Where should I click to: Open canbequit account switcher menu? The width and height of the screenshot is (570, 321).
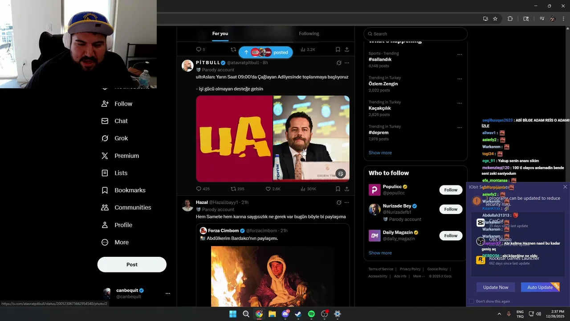pos(168,293)
